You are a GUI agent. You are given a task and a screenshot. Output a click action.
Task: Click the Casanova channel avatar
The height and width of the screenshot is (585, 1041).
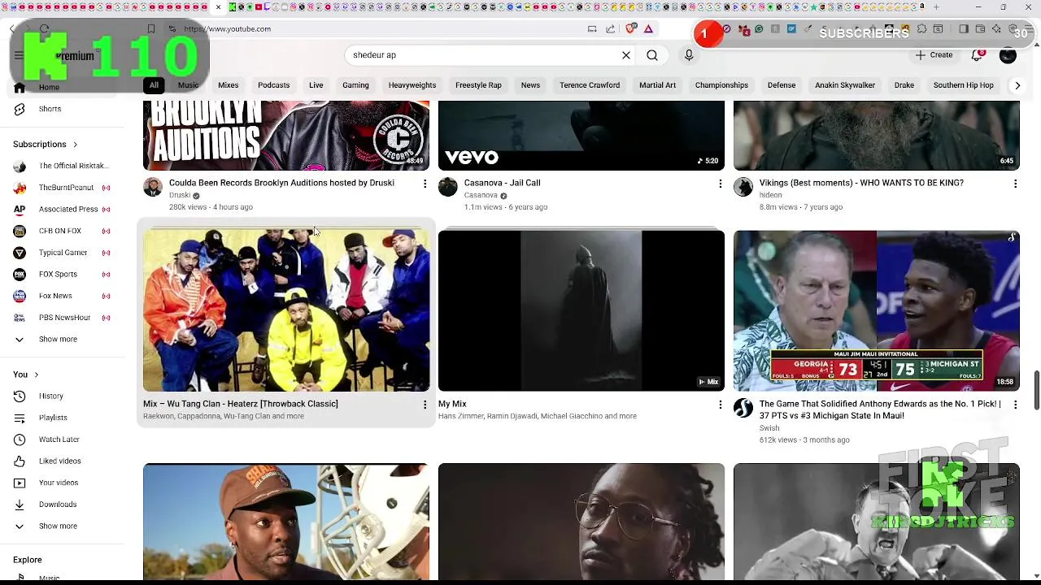point(448,187)
